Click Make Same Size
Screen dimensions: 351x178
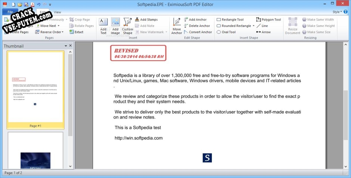[x=316, y=32]
